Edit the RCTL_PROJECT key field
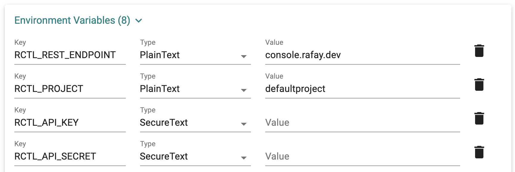Screen dimensions: 515x172 70,89
